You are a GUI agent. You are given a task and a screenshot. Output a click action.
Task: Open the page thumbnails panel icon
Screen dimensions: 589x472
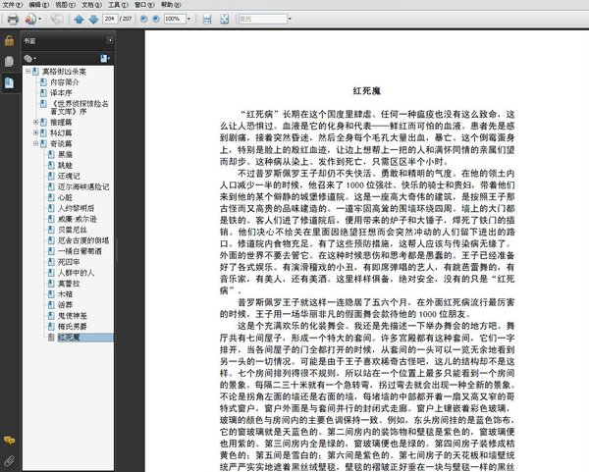[x=9, y=61]
